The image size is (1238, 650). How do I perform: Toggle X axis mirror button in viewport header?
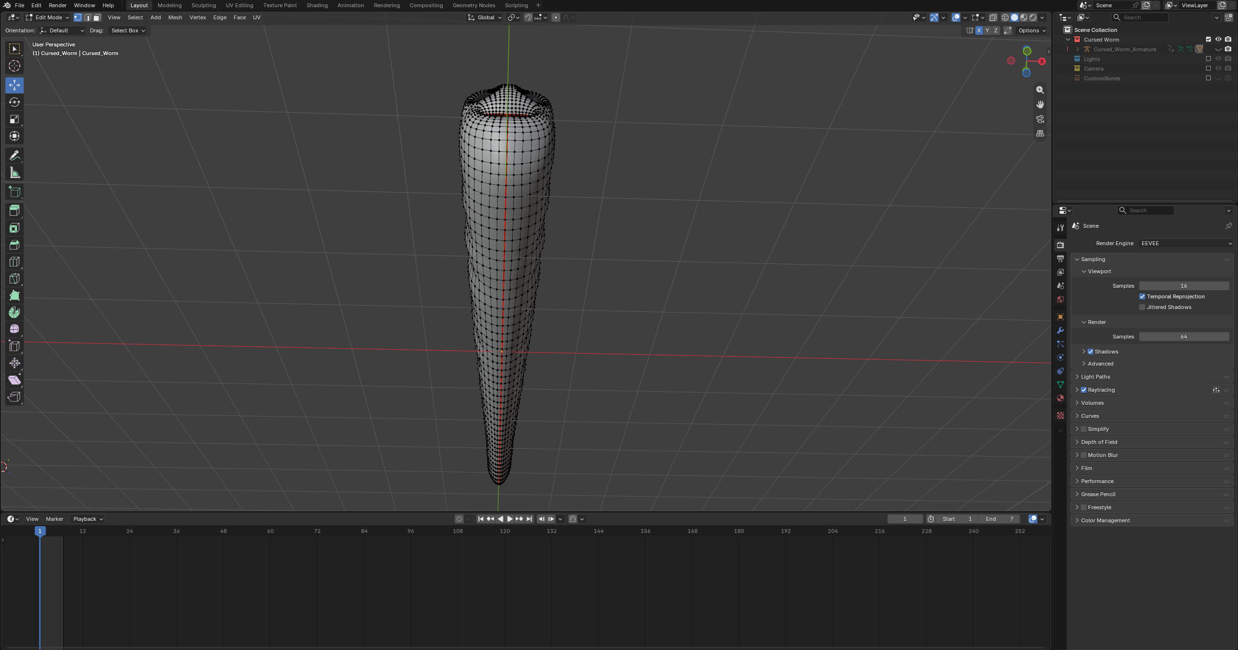tap(979, 30)
